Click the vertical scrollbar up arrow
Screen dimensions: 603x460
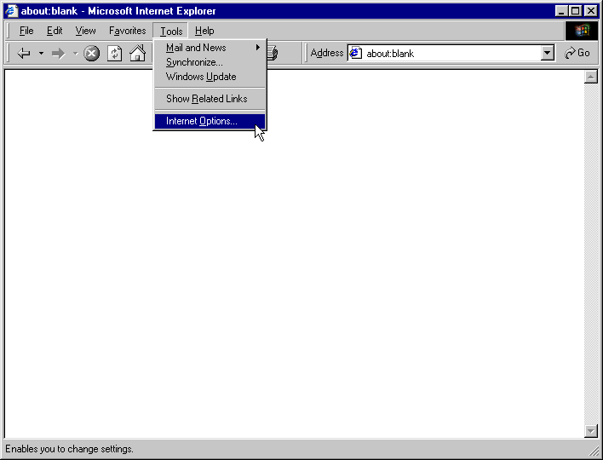[x=590, y=77]
